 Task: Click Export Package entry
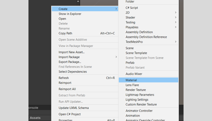70,62
